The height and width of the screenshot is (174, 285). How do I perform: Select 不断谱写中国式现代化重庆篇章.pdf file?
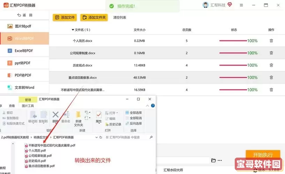click(x=50, y=145)
